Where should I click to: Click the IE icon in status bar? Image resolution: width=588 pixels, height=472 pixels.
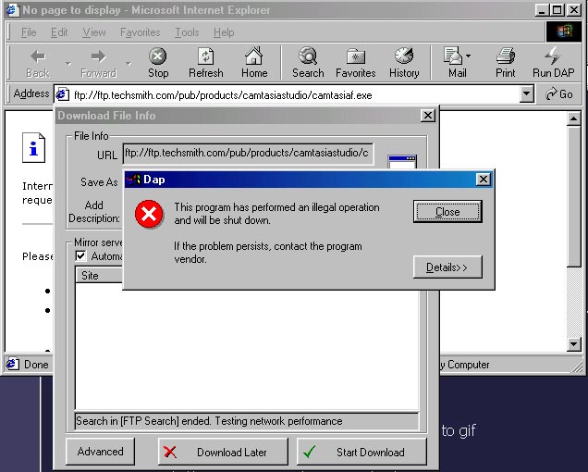pyautogui.click(x=12, y=364)
